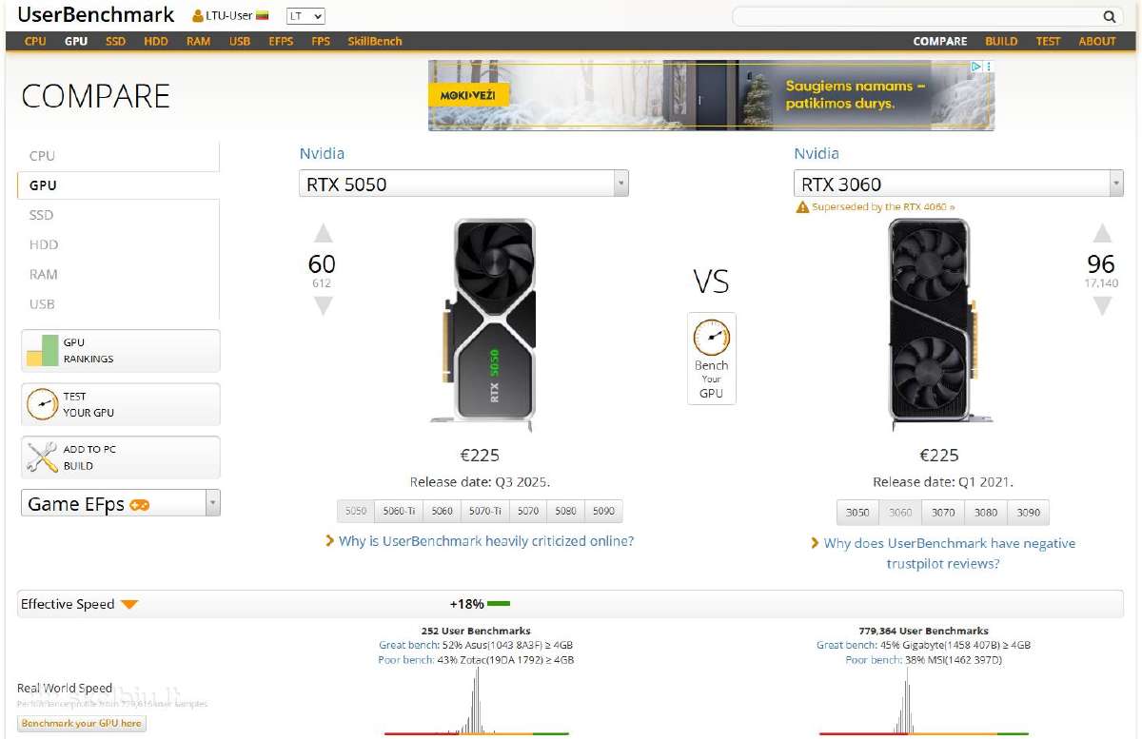This screenshot has width=1142, height=739.
Task: Click the search magnifier icon
Action: 1109,16
